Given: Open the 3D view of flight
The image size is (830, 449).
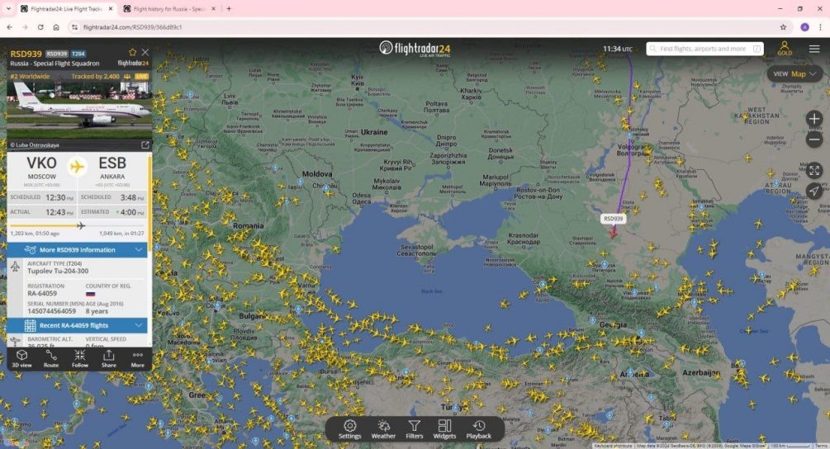Looking at the screenshot, I should 21,358.
